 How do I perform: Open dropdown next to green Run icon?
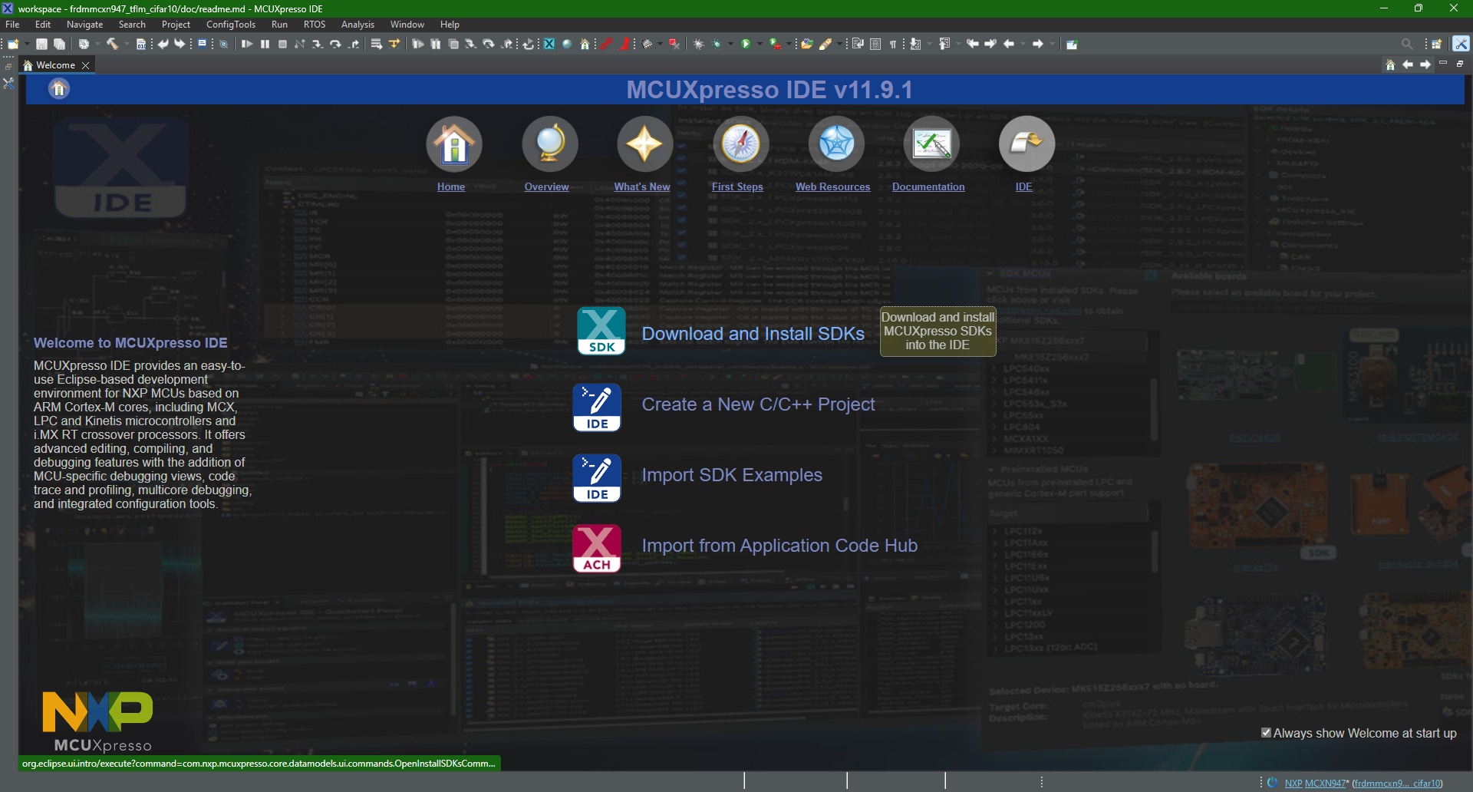760,44
